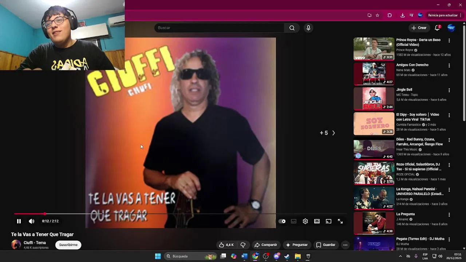466x262 pixels.
Task: Open File Explorer from the taskbar
Action: pyautogui.click(x=298, y=257)
